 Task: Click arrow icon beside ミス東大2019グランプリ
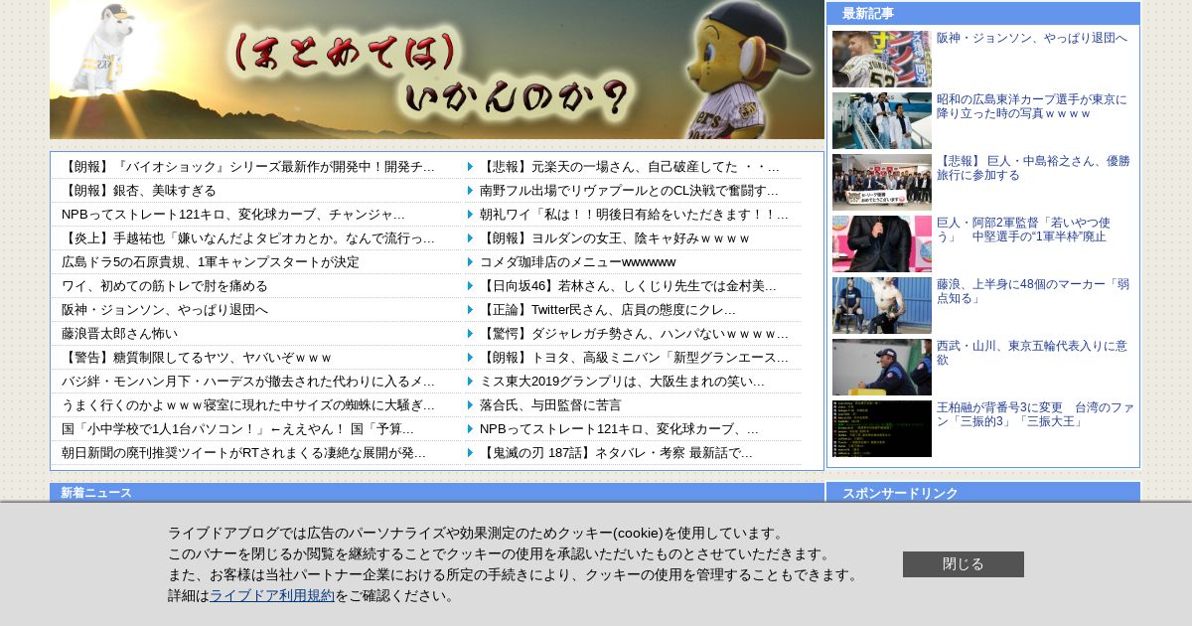point(471,381)
